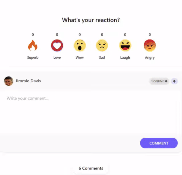
Task: Click the count above Angry emoji
Action: pos(150,35)
